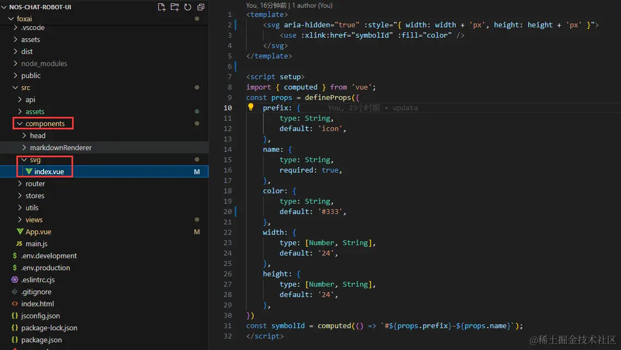Screen dimensions: 621x350
Task: Click the braces icon beside jsconfig.json
Action: [15, 316]
